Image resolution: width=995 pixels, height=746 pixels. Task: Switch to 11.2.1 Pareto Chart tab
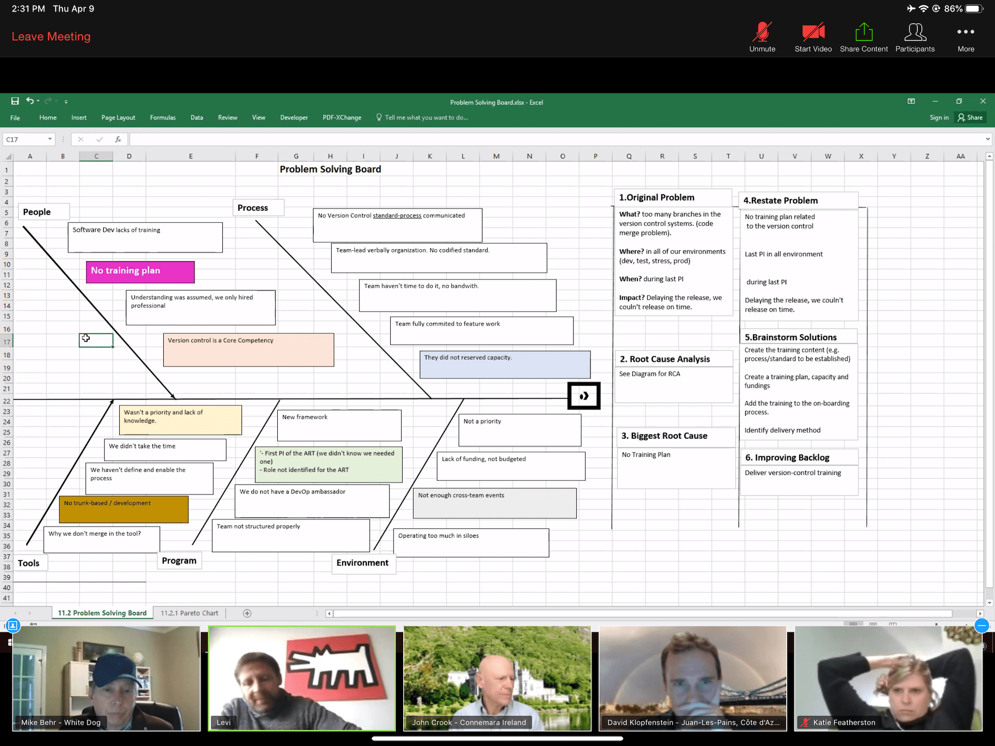point(190,613)
